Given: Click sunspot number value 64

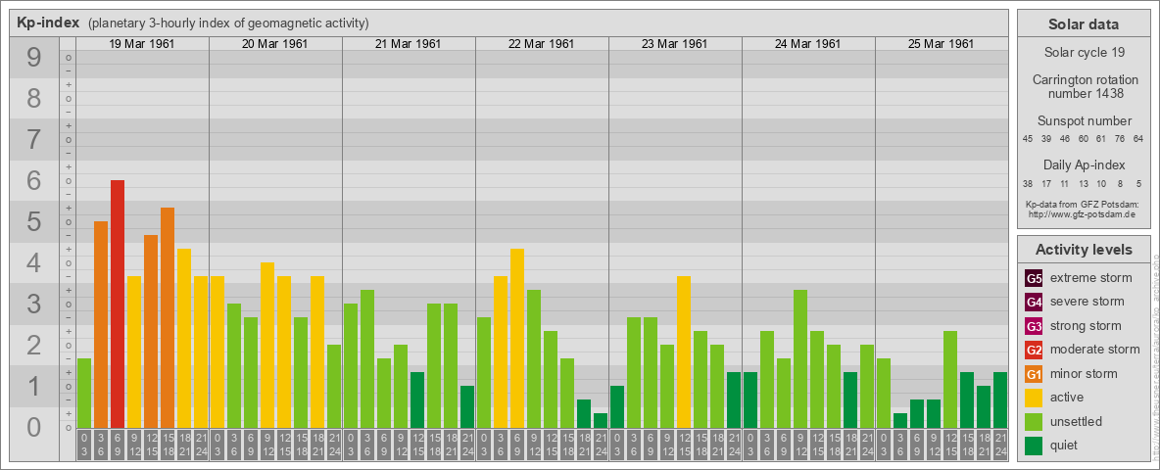Looking at the screenshot, I should coord(1138,139).
